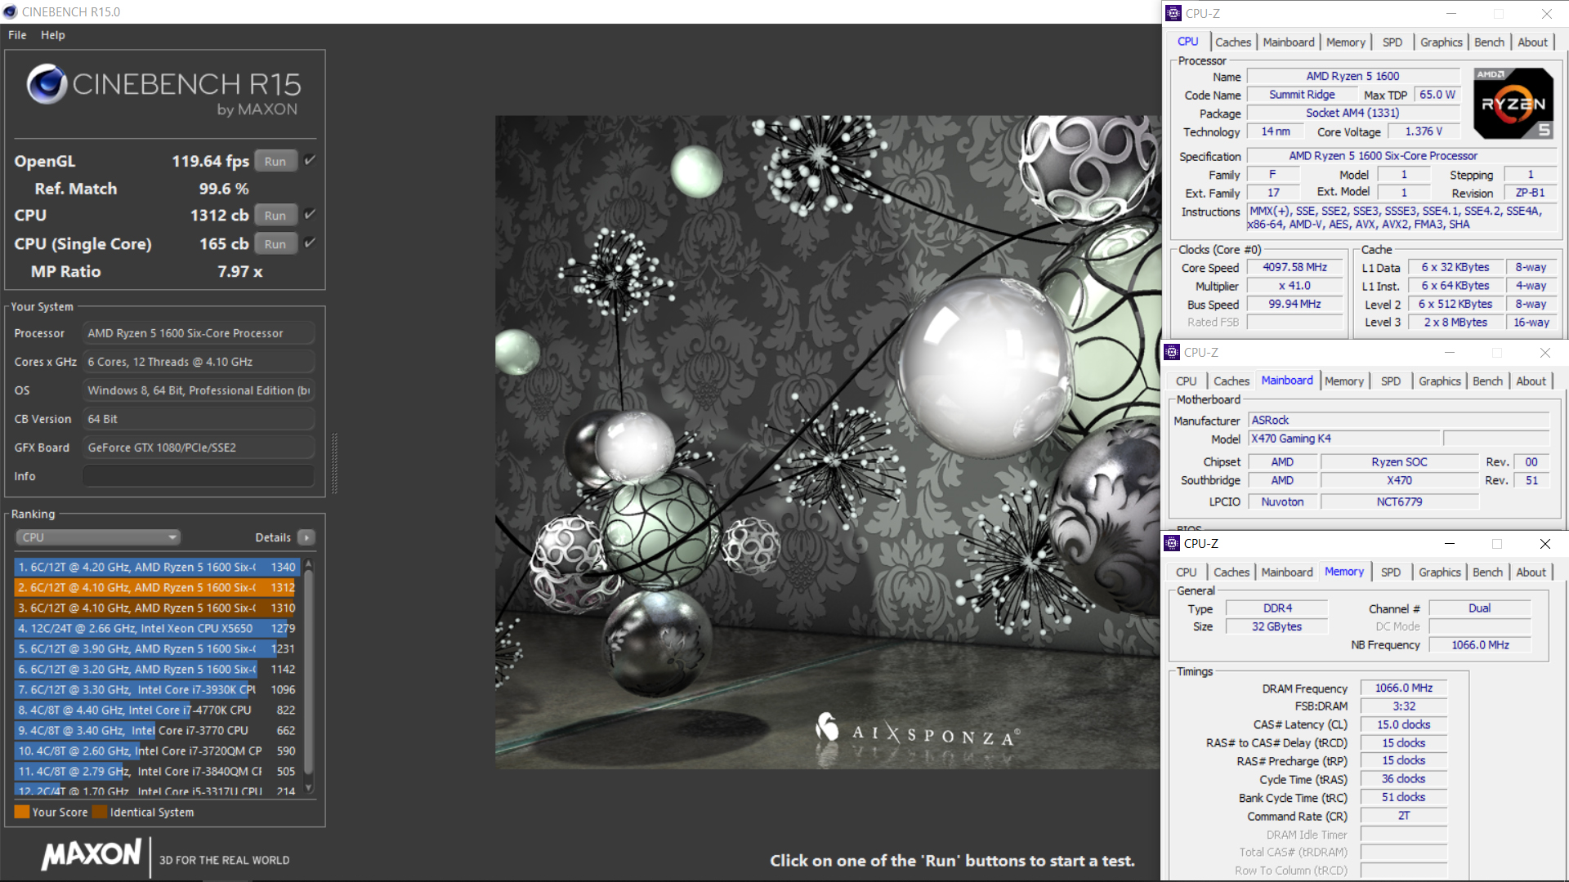The width and height of the screenshot is (1569, 882).
Task: Select ranking entry Intel Xeon CPU X5650
Action: [x=155, y=628]
